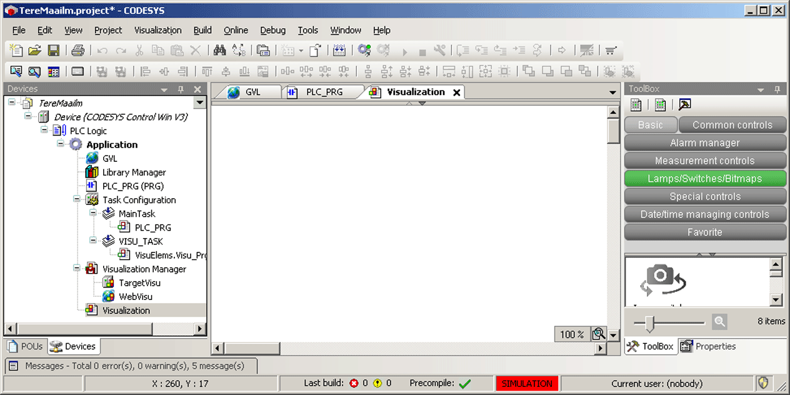
Task: Save the project with the floppy disk icon
Action: pos(54,51)
